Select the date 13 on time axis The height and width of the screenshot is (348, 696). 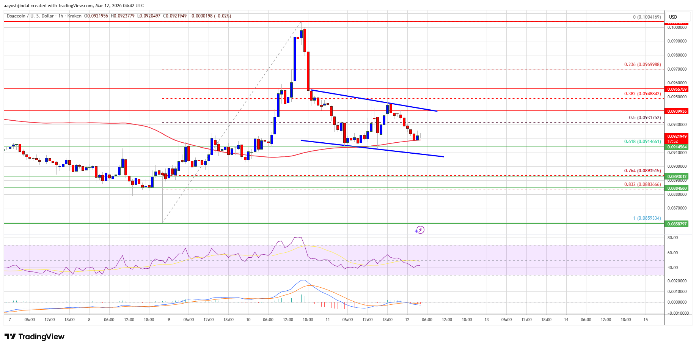point(486,320)
